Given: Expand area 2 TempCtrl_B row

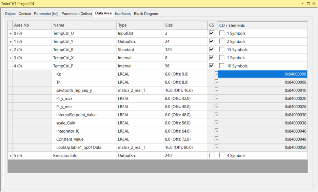Looking at the screenshot, I should tap(11, 50).
